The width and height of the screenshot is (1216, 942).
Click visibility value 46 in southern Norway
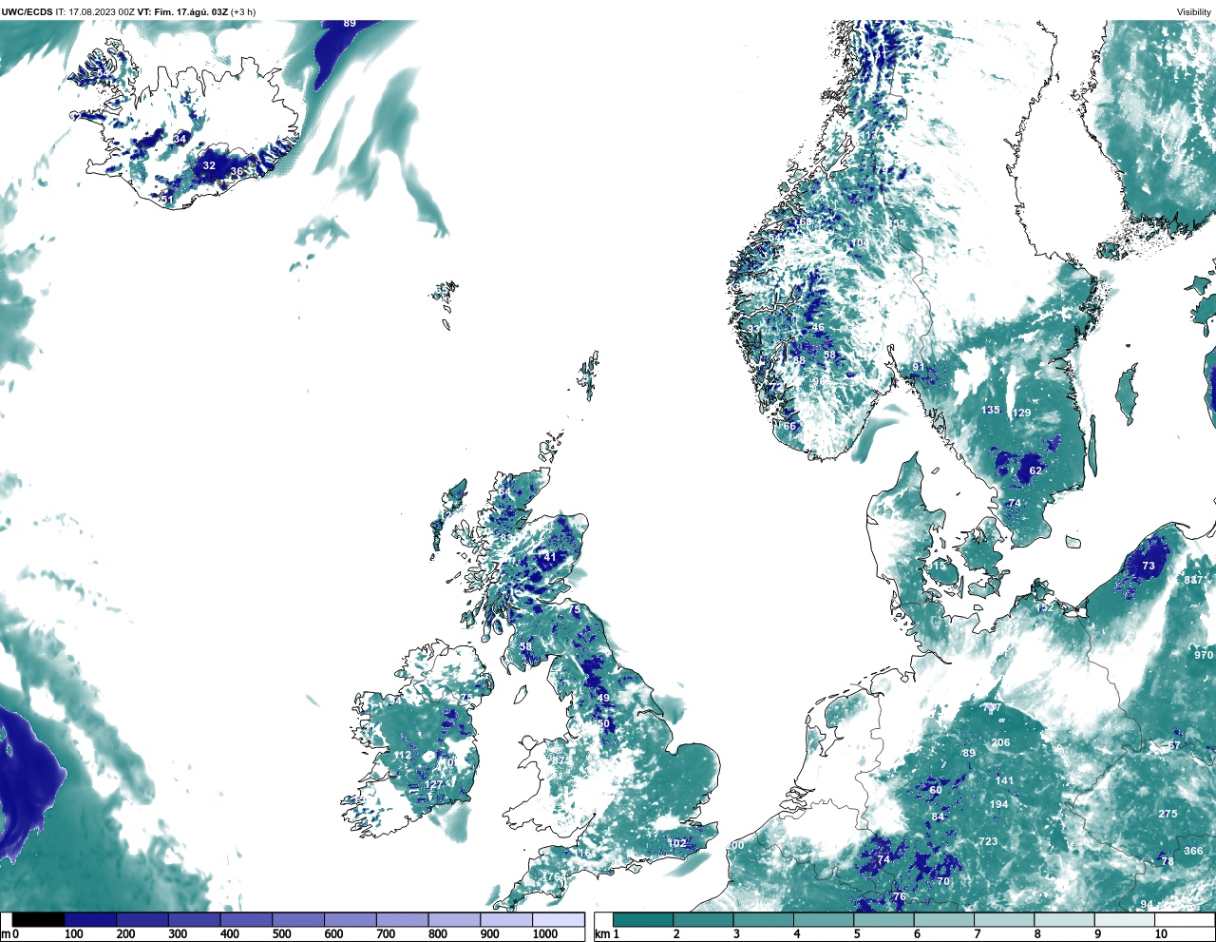click(818, 328)
